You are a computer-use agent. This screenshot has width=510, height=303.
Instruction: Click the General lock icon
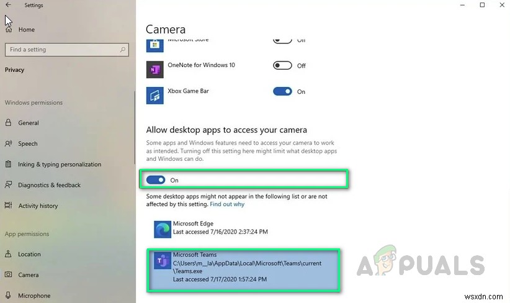click(9, 123)
